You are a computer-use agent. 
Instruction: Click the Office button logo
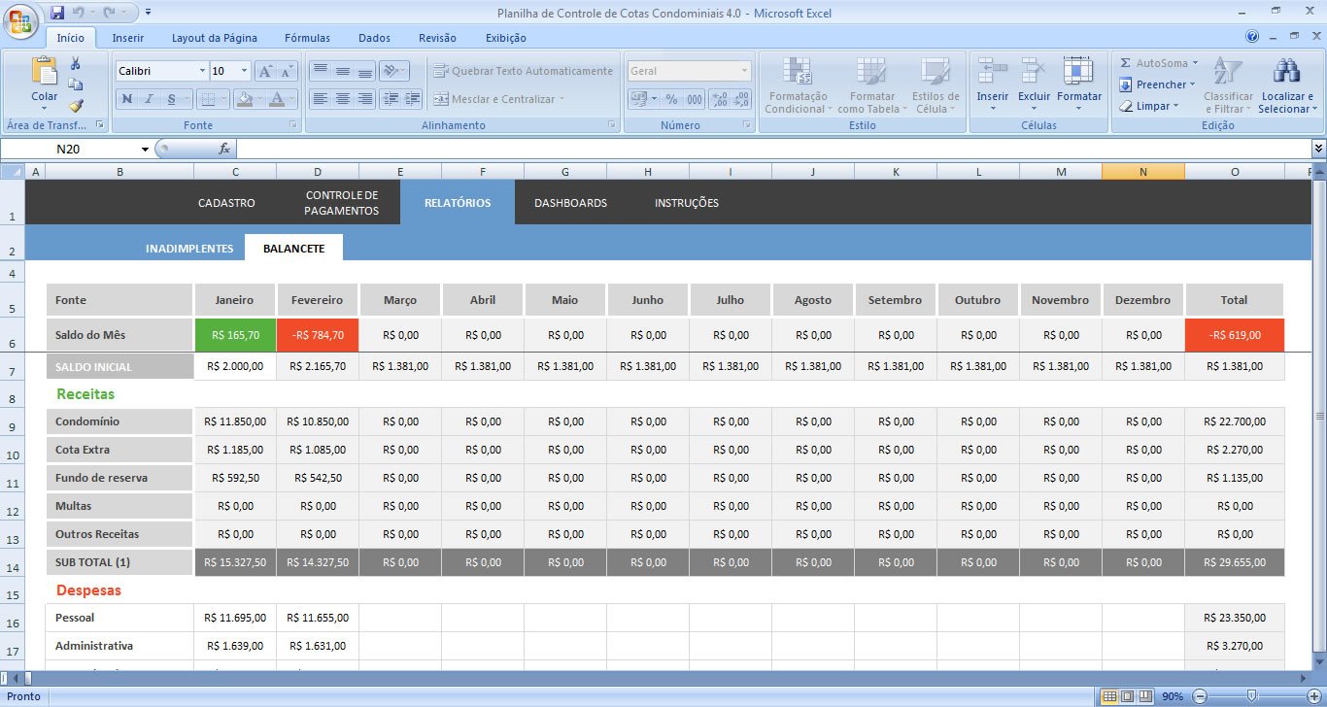click(x=21, y=20)
